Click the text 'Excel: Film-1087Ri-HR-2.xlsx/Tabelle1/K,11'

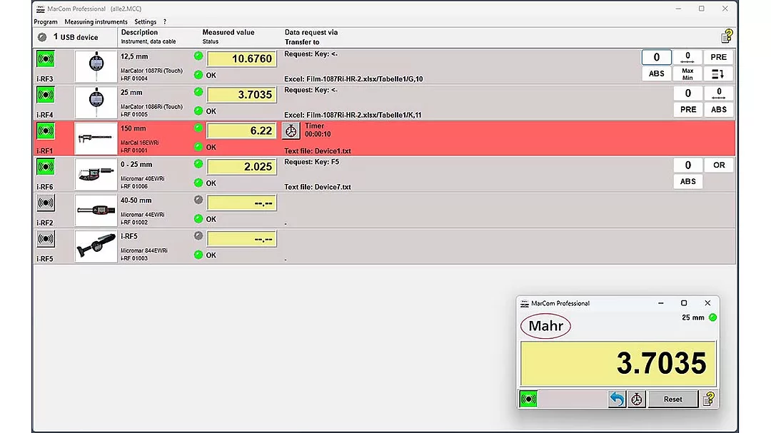pyautogui.click(x=353, y=115)
